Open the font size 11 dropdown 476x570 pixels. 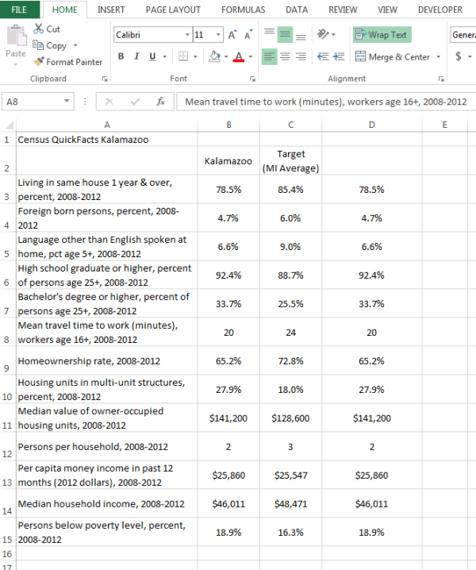tap(218, 35)
